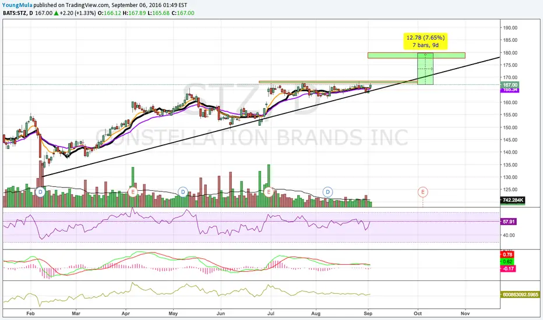Click the 160.00 price axis label

coord(510,102)
